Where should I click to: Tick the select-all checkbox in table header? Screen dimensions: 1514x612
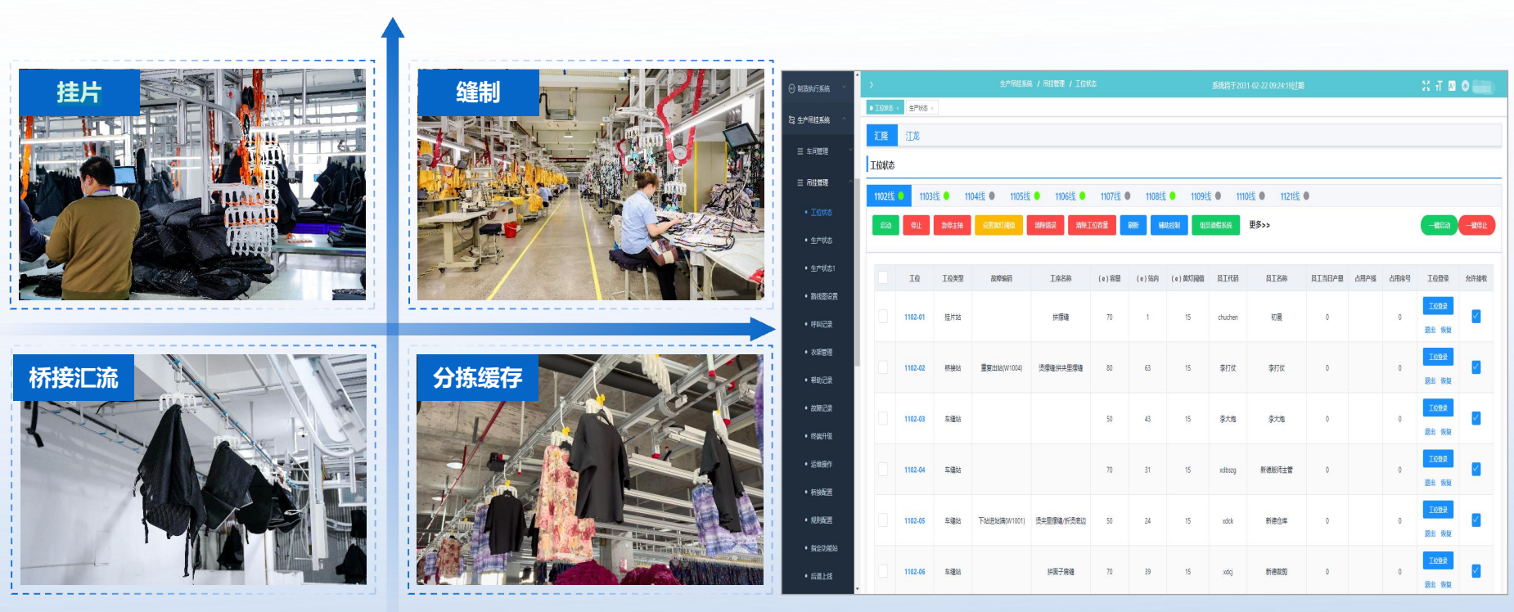click(x=883, y=278)
